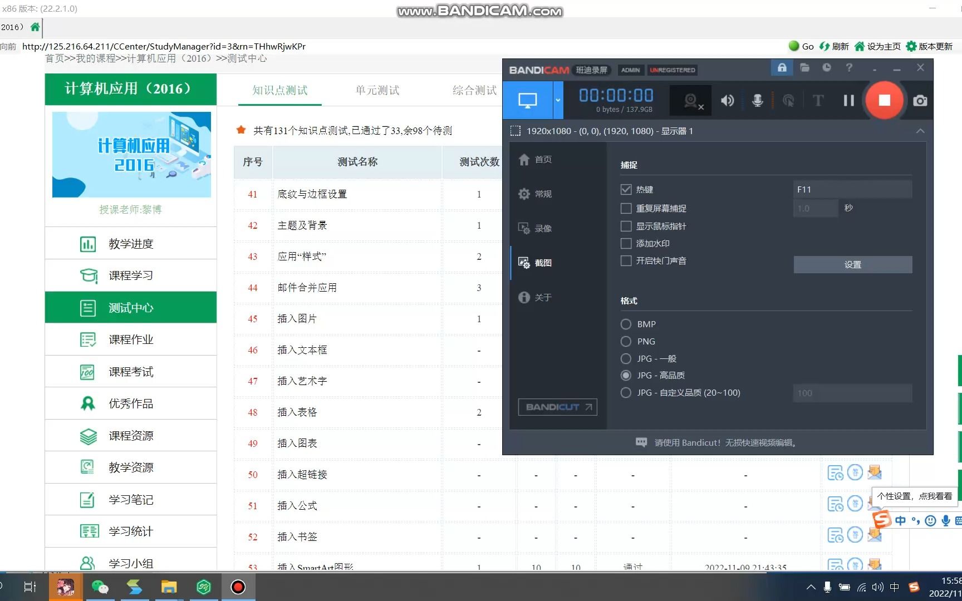Click the URL address field
This screenshot has height=601, width=962.
point(164,46)
